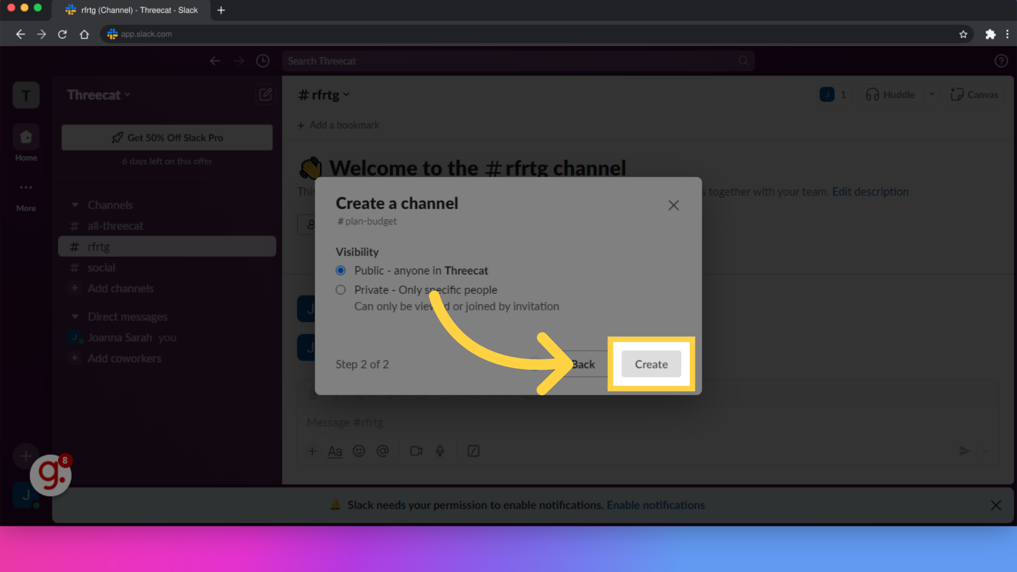Select the Public visibility radio button

[x=341, y=271]
